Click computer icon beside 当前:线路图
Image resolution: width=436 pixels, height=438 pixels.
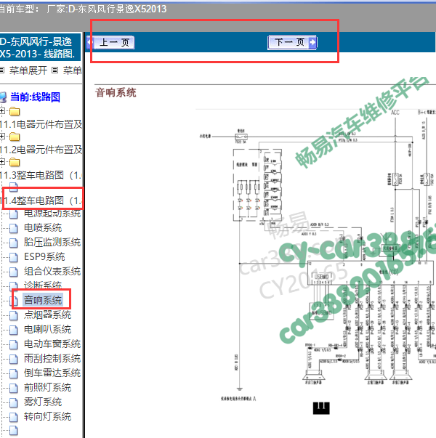[3, 97]
